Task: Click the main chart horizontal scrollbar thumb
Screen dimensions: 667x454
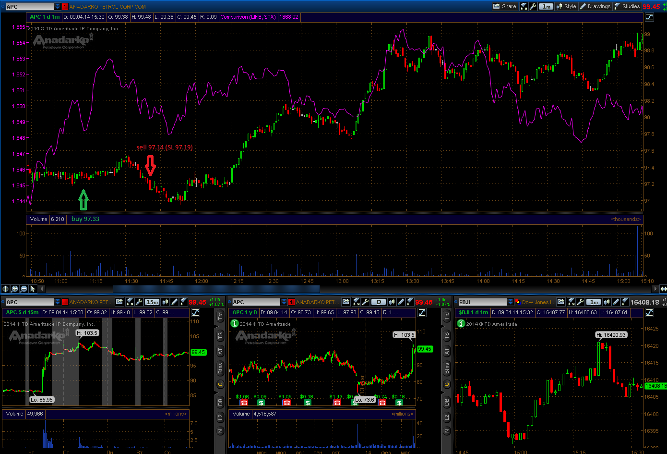Action: coord(216,289)
